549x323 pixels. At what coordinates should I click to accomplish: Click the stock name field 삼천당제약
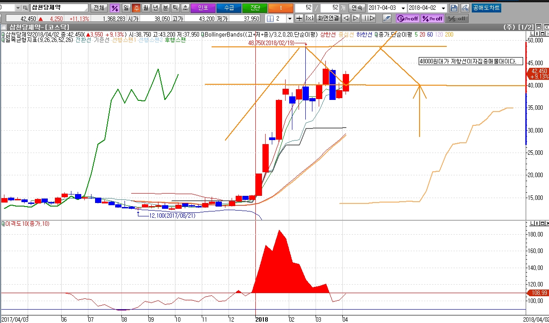[59, 8]
